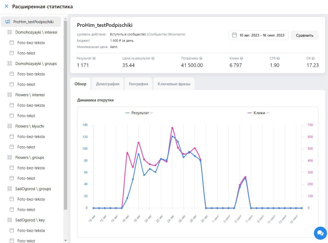This screenshot has height=243, width=328.
Task: Click the 24 авг peak point on chart
Action: (172, 128)
